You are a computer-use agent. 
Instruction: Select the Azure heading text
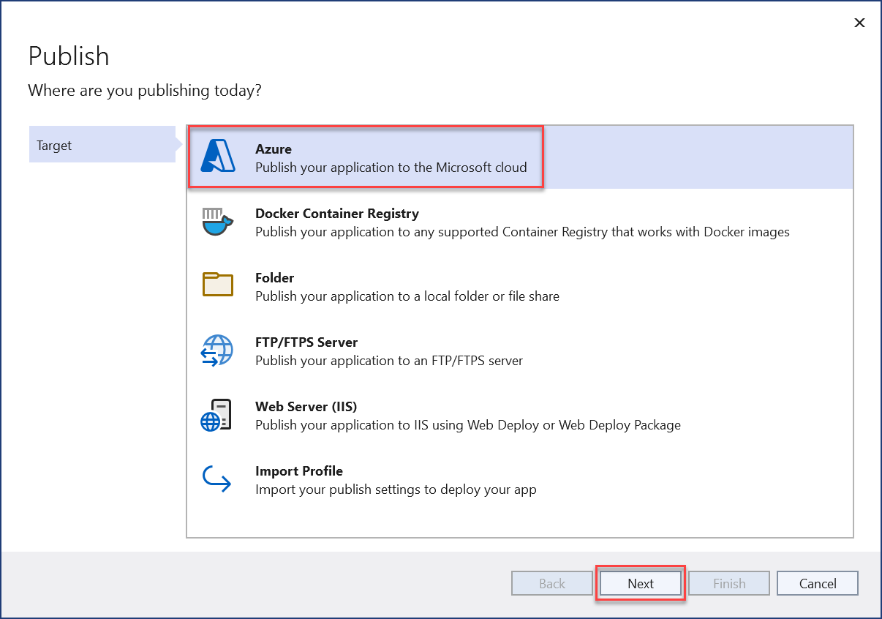tap(274, 149)
